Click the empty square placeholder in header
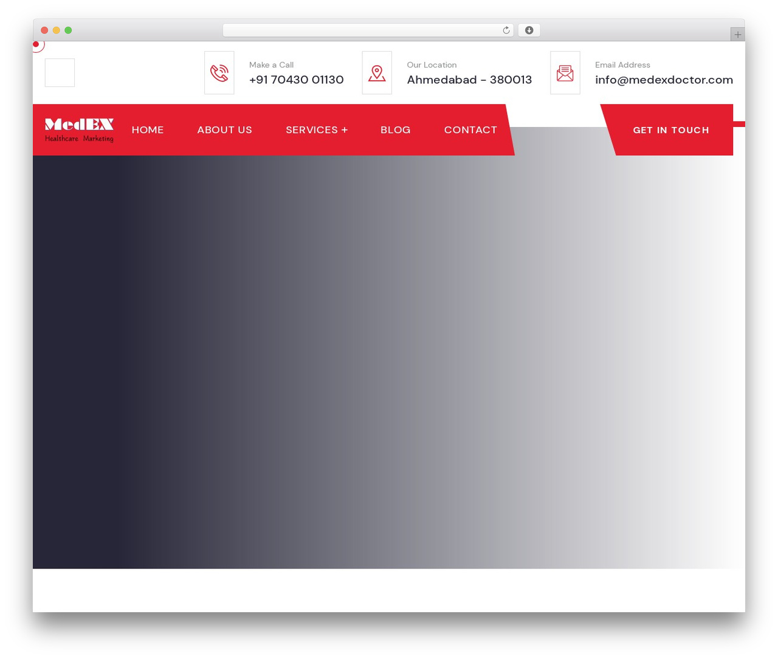 coord(60,73)
